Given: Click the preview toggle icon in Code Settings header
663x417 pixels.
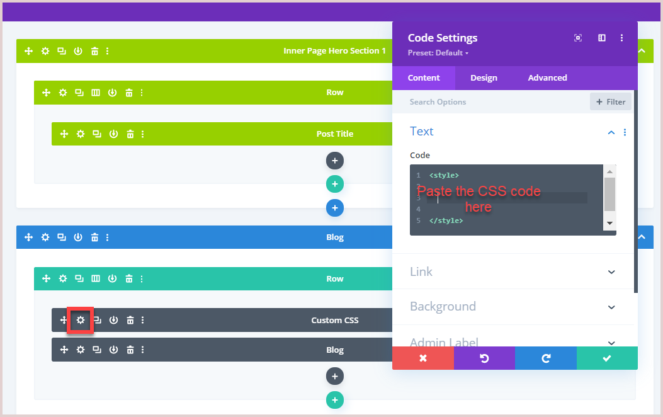Looking at the screenshot, I should 577,38.
